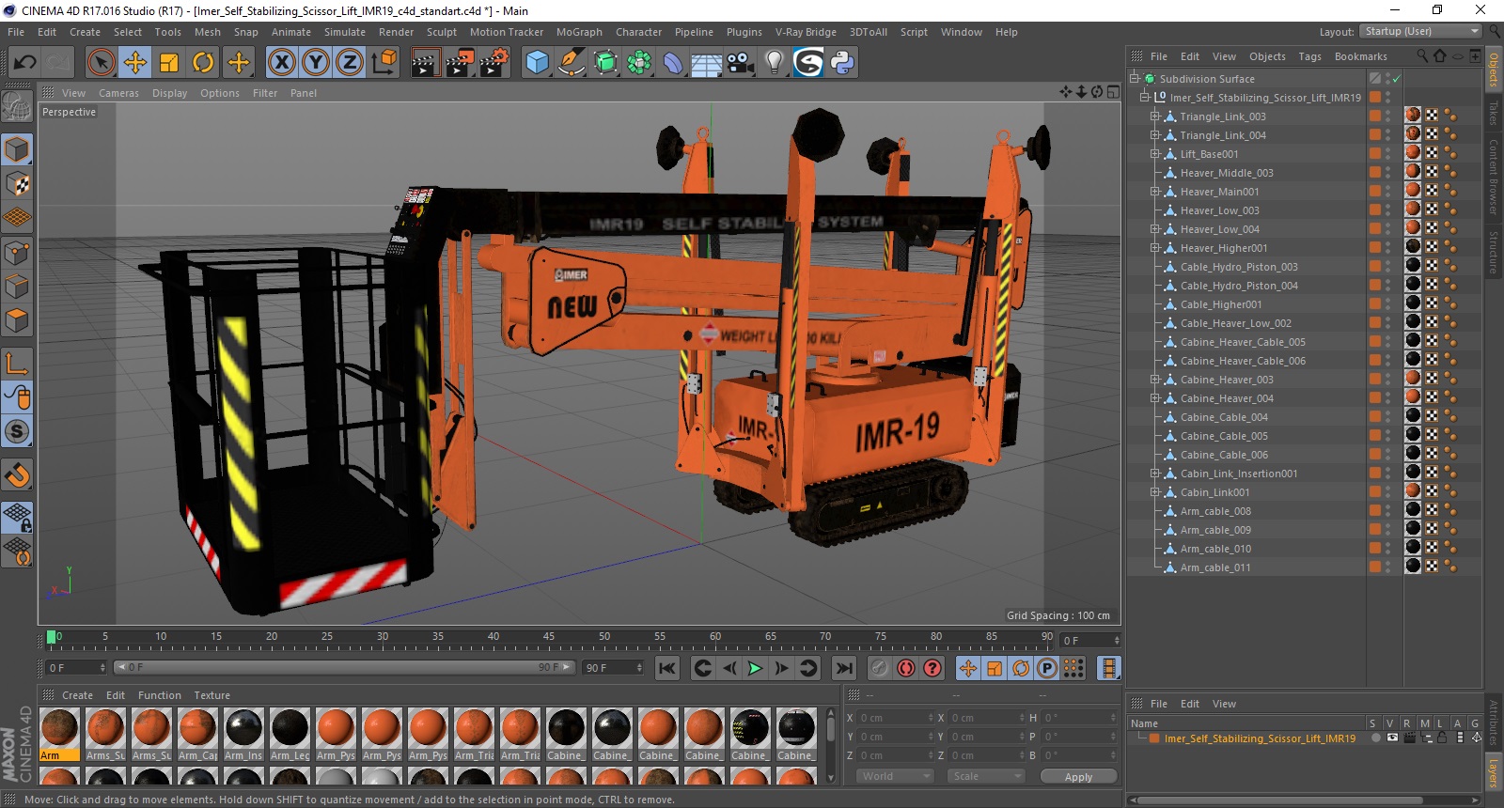Click the autokeying button

pos(905,668)
